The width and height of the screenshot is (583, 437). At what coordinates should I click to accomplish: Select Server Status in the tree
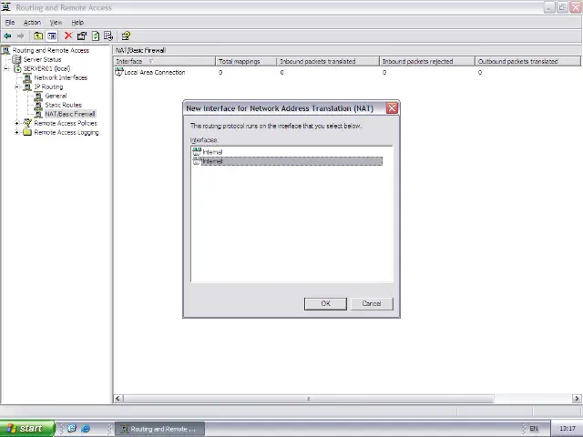click(x=42, y=59)
